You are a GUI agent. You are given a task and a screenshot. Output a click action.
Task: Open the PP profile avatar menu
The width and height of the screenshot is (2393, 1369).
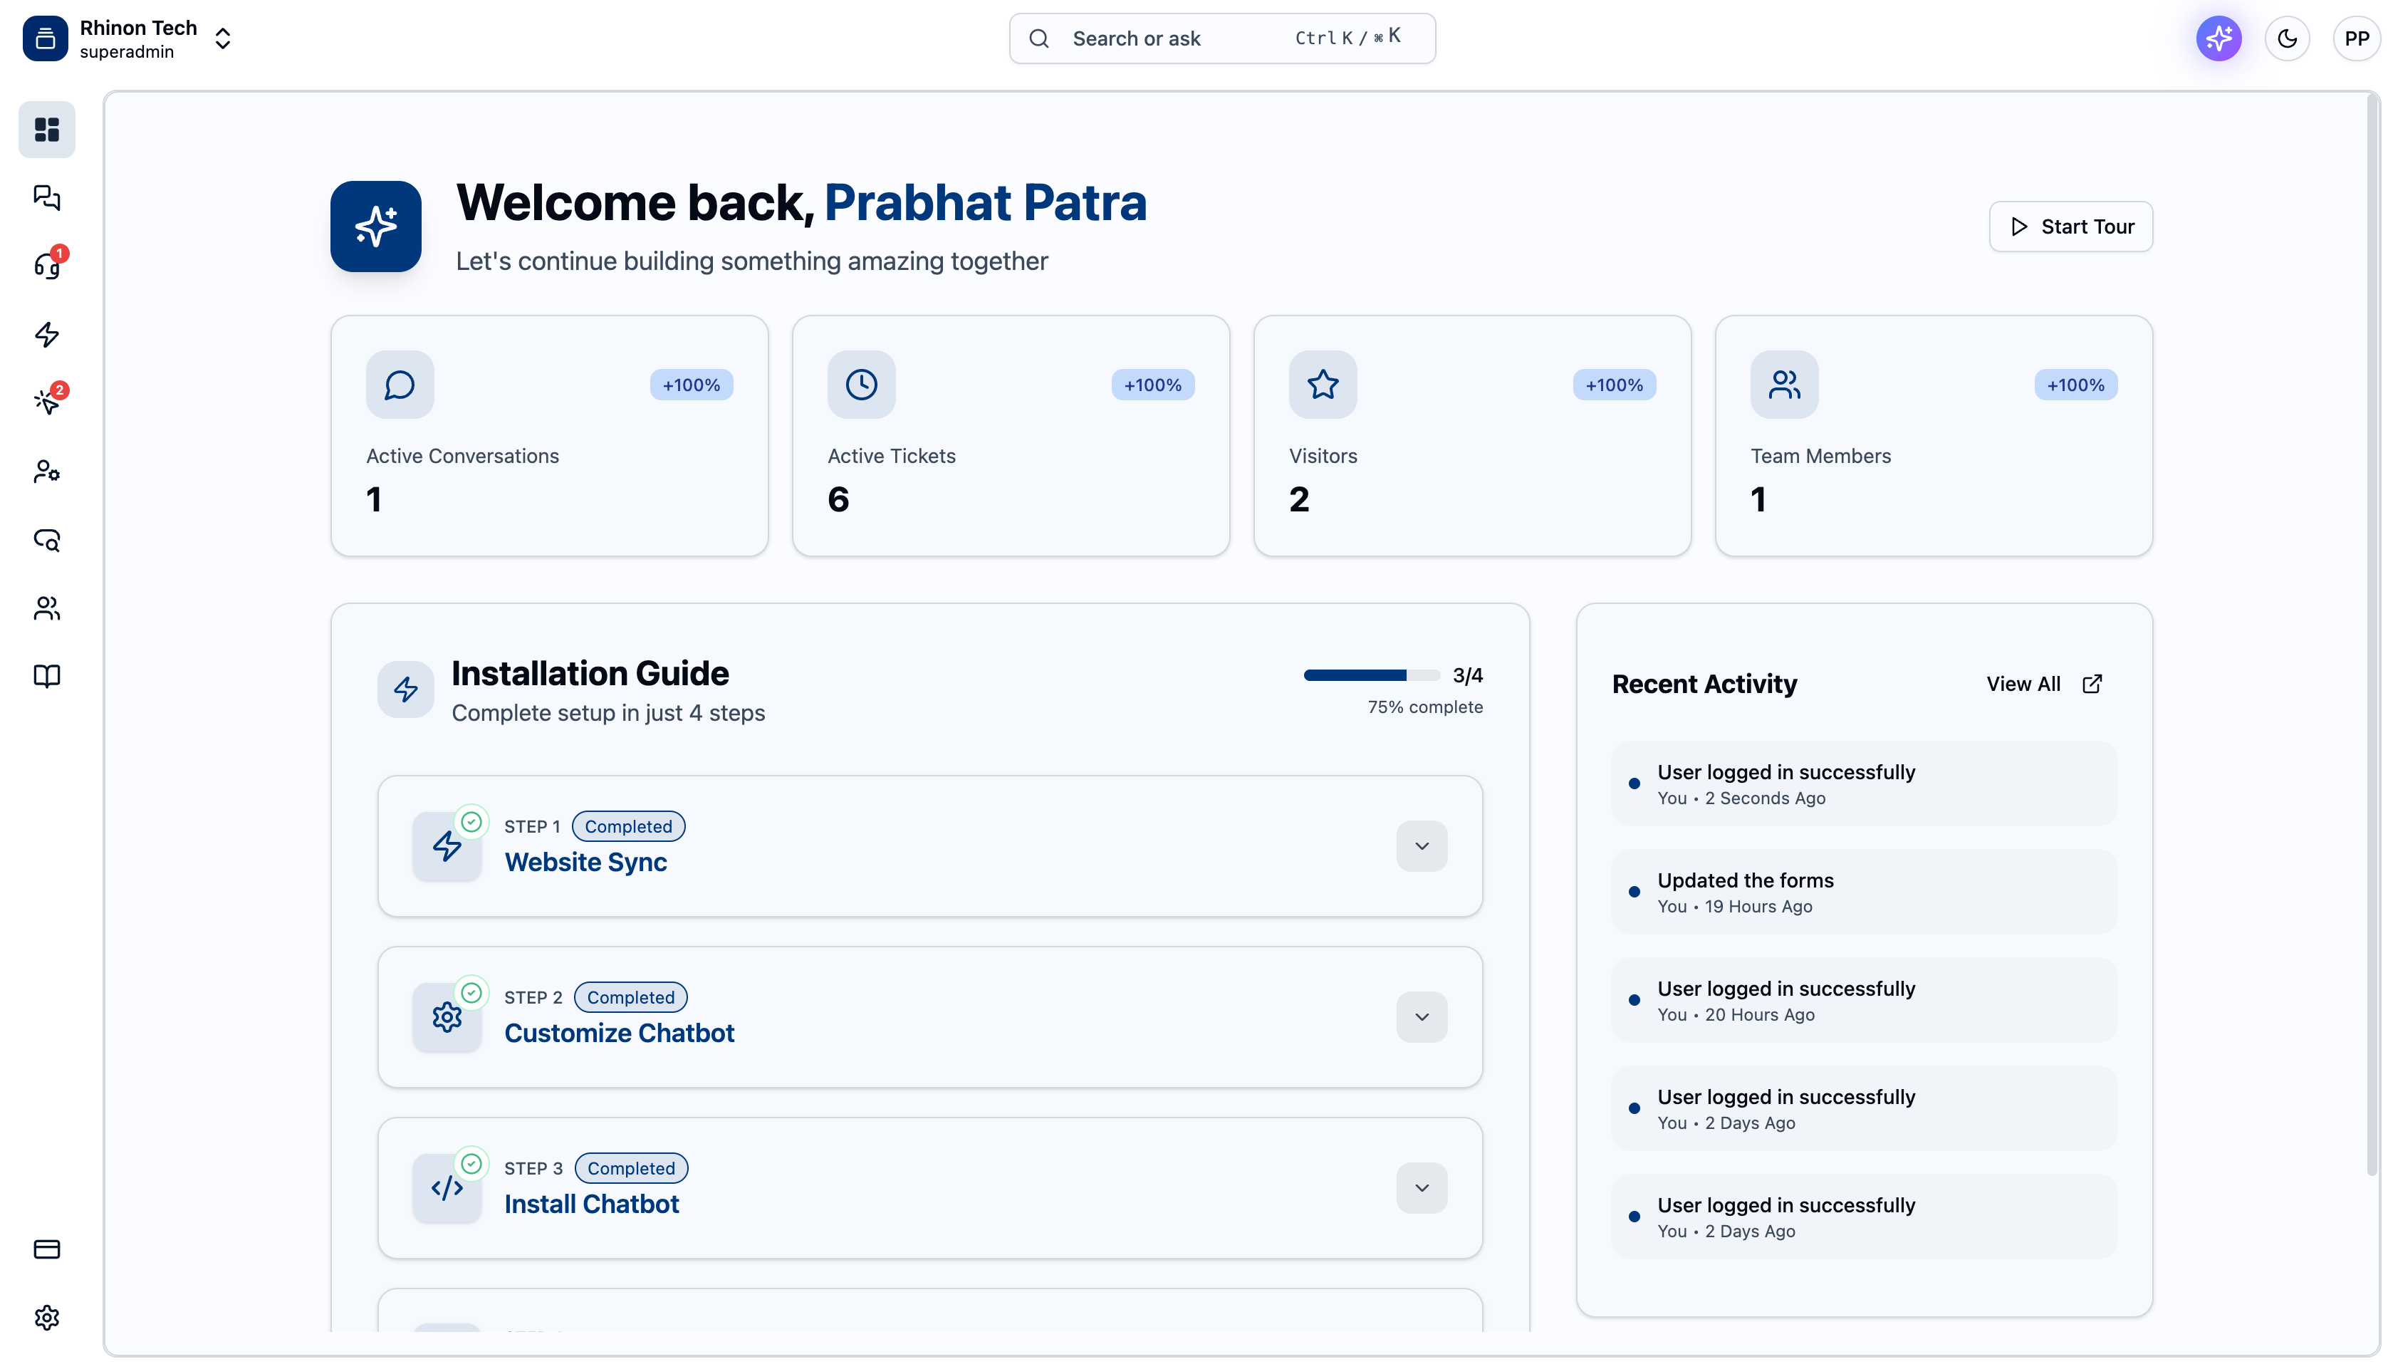pos(2355,38)
